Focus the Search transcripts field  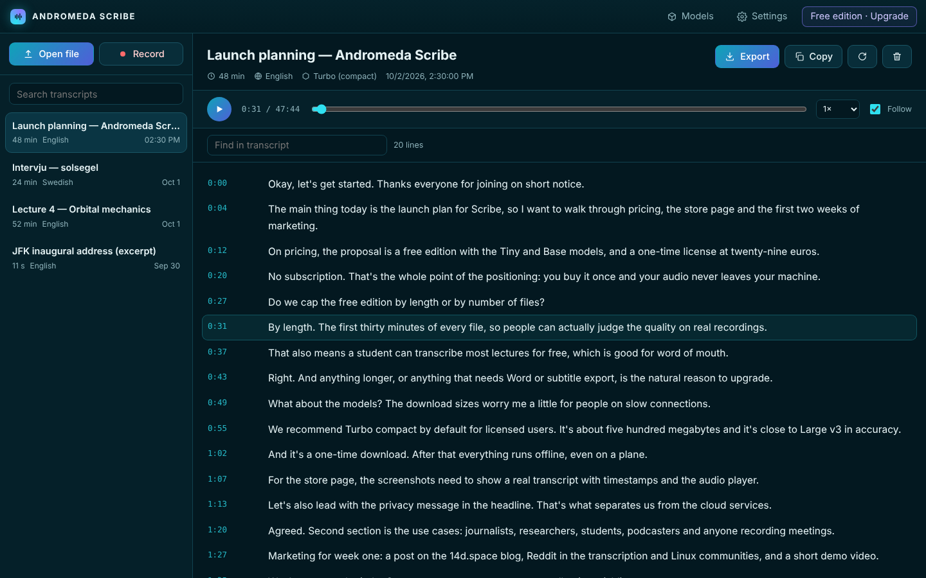[96, 94]
